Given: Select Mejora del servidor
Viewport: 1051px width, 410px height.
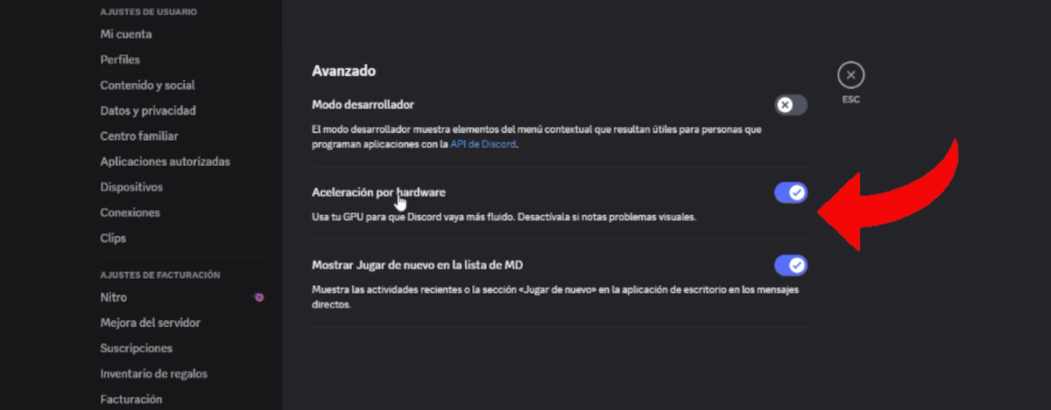Looking at the screenshot, I should coord(150,323).
